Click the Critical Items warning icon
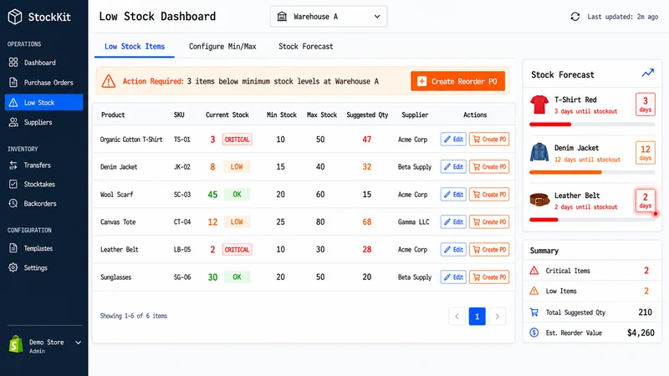Image resolution: width=669 pixels, height=376 pixels. [x=534, y=271]
